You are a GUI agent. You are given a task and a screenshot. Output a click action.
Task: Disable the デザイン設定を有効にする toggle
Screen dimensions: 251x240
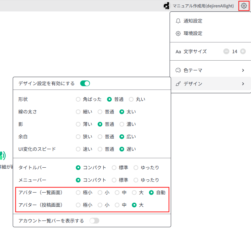coord(85,83)
